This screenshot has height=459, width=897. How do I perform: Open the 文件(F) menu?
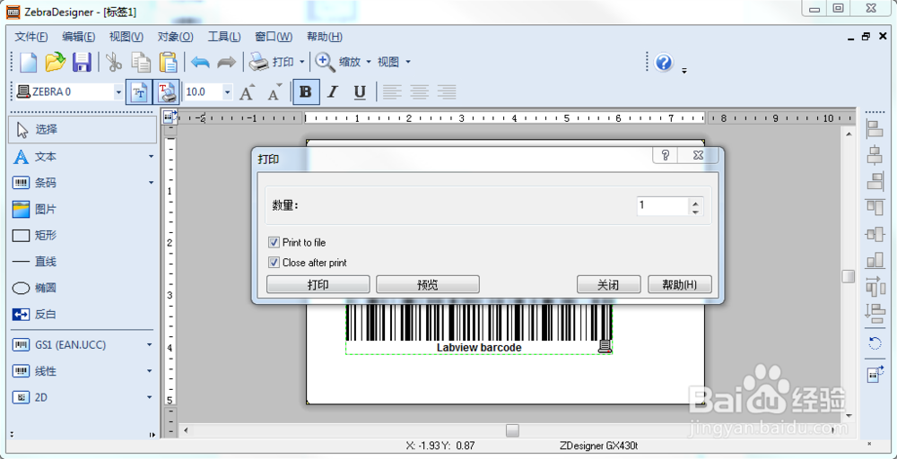click(x=31, y=37)
